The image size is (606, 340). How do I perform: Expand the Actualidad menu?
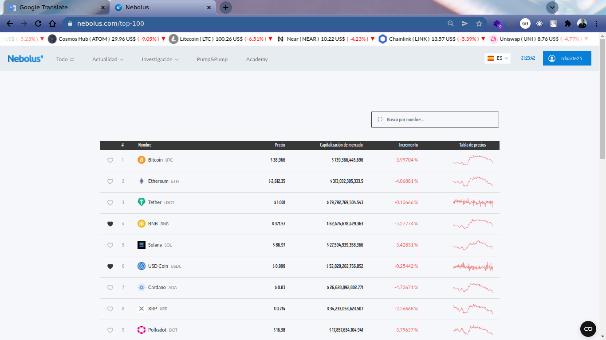click(x=108, y=59)
